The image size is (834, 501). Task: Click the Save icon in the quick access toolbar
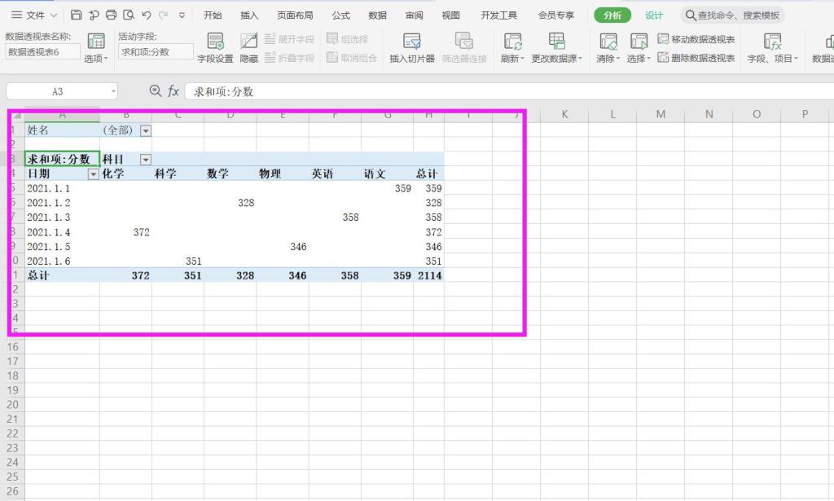coord(76,15)
